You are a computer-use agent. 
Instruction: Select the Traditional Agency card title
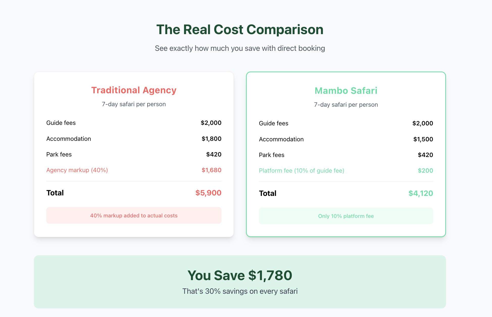click(134, 90)
